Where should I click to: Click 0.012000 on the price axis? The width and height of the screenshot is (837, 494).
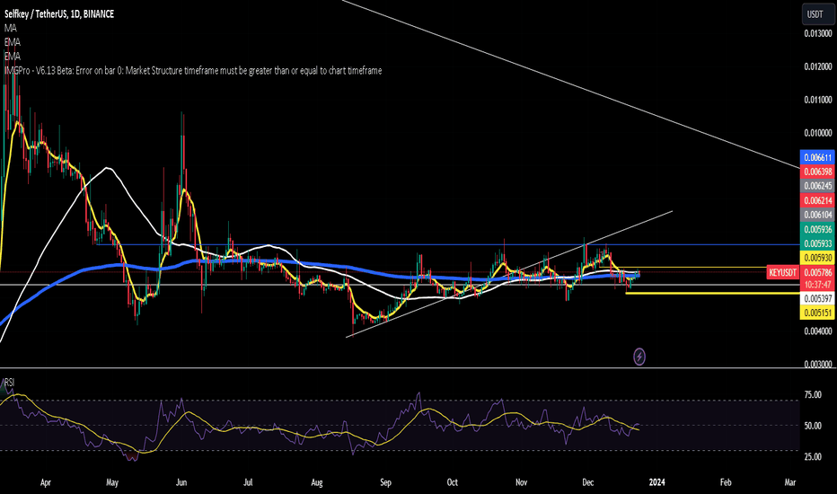pyautogui.click(x=818, y=66)
